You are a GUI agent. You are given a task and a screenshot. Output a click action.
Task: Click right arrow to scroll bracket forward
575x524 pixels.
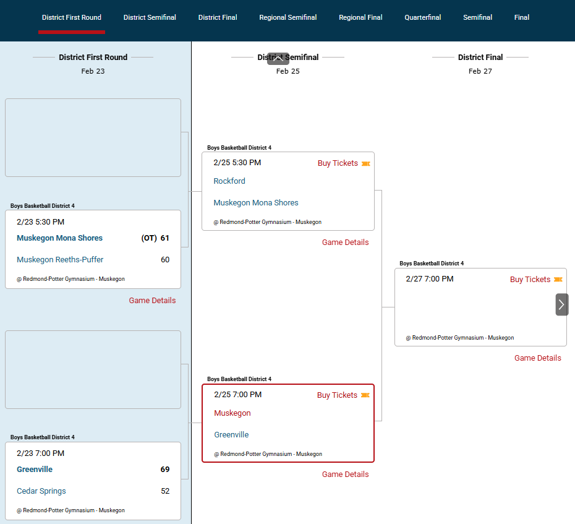pyautogui.click(x=561, y=304)
